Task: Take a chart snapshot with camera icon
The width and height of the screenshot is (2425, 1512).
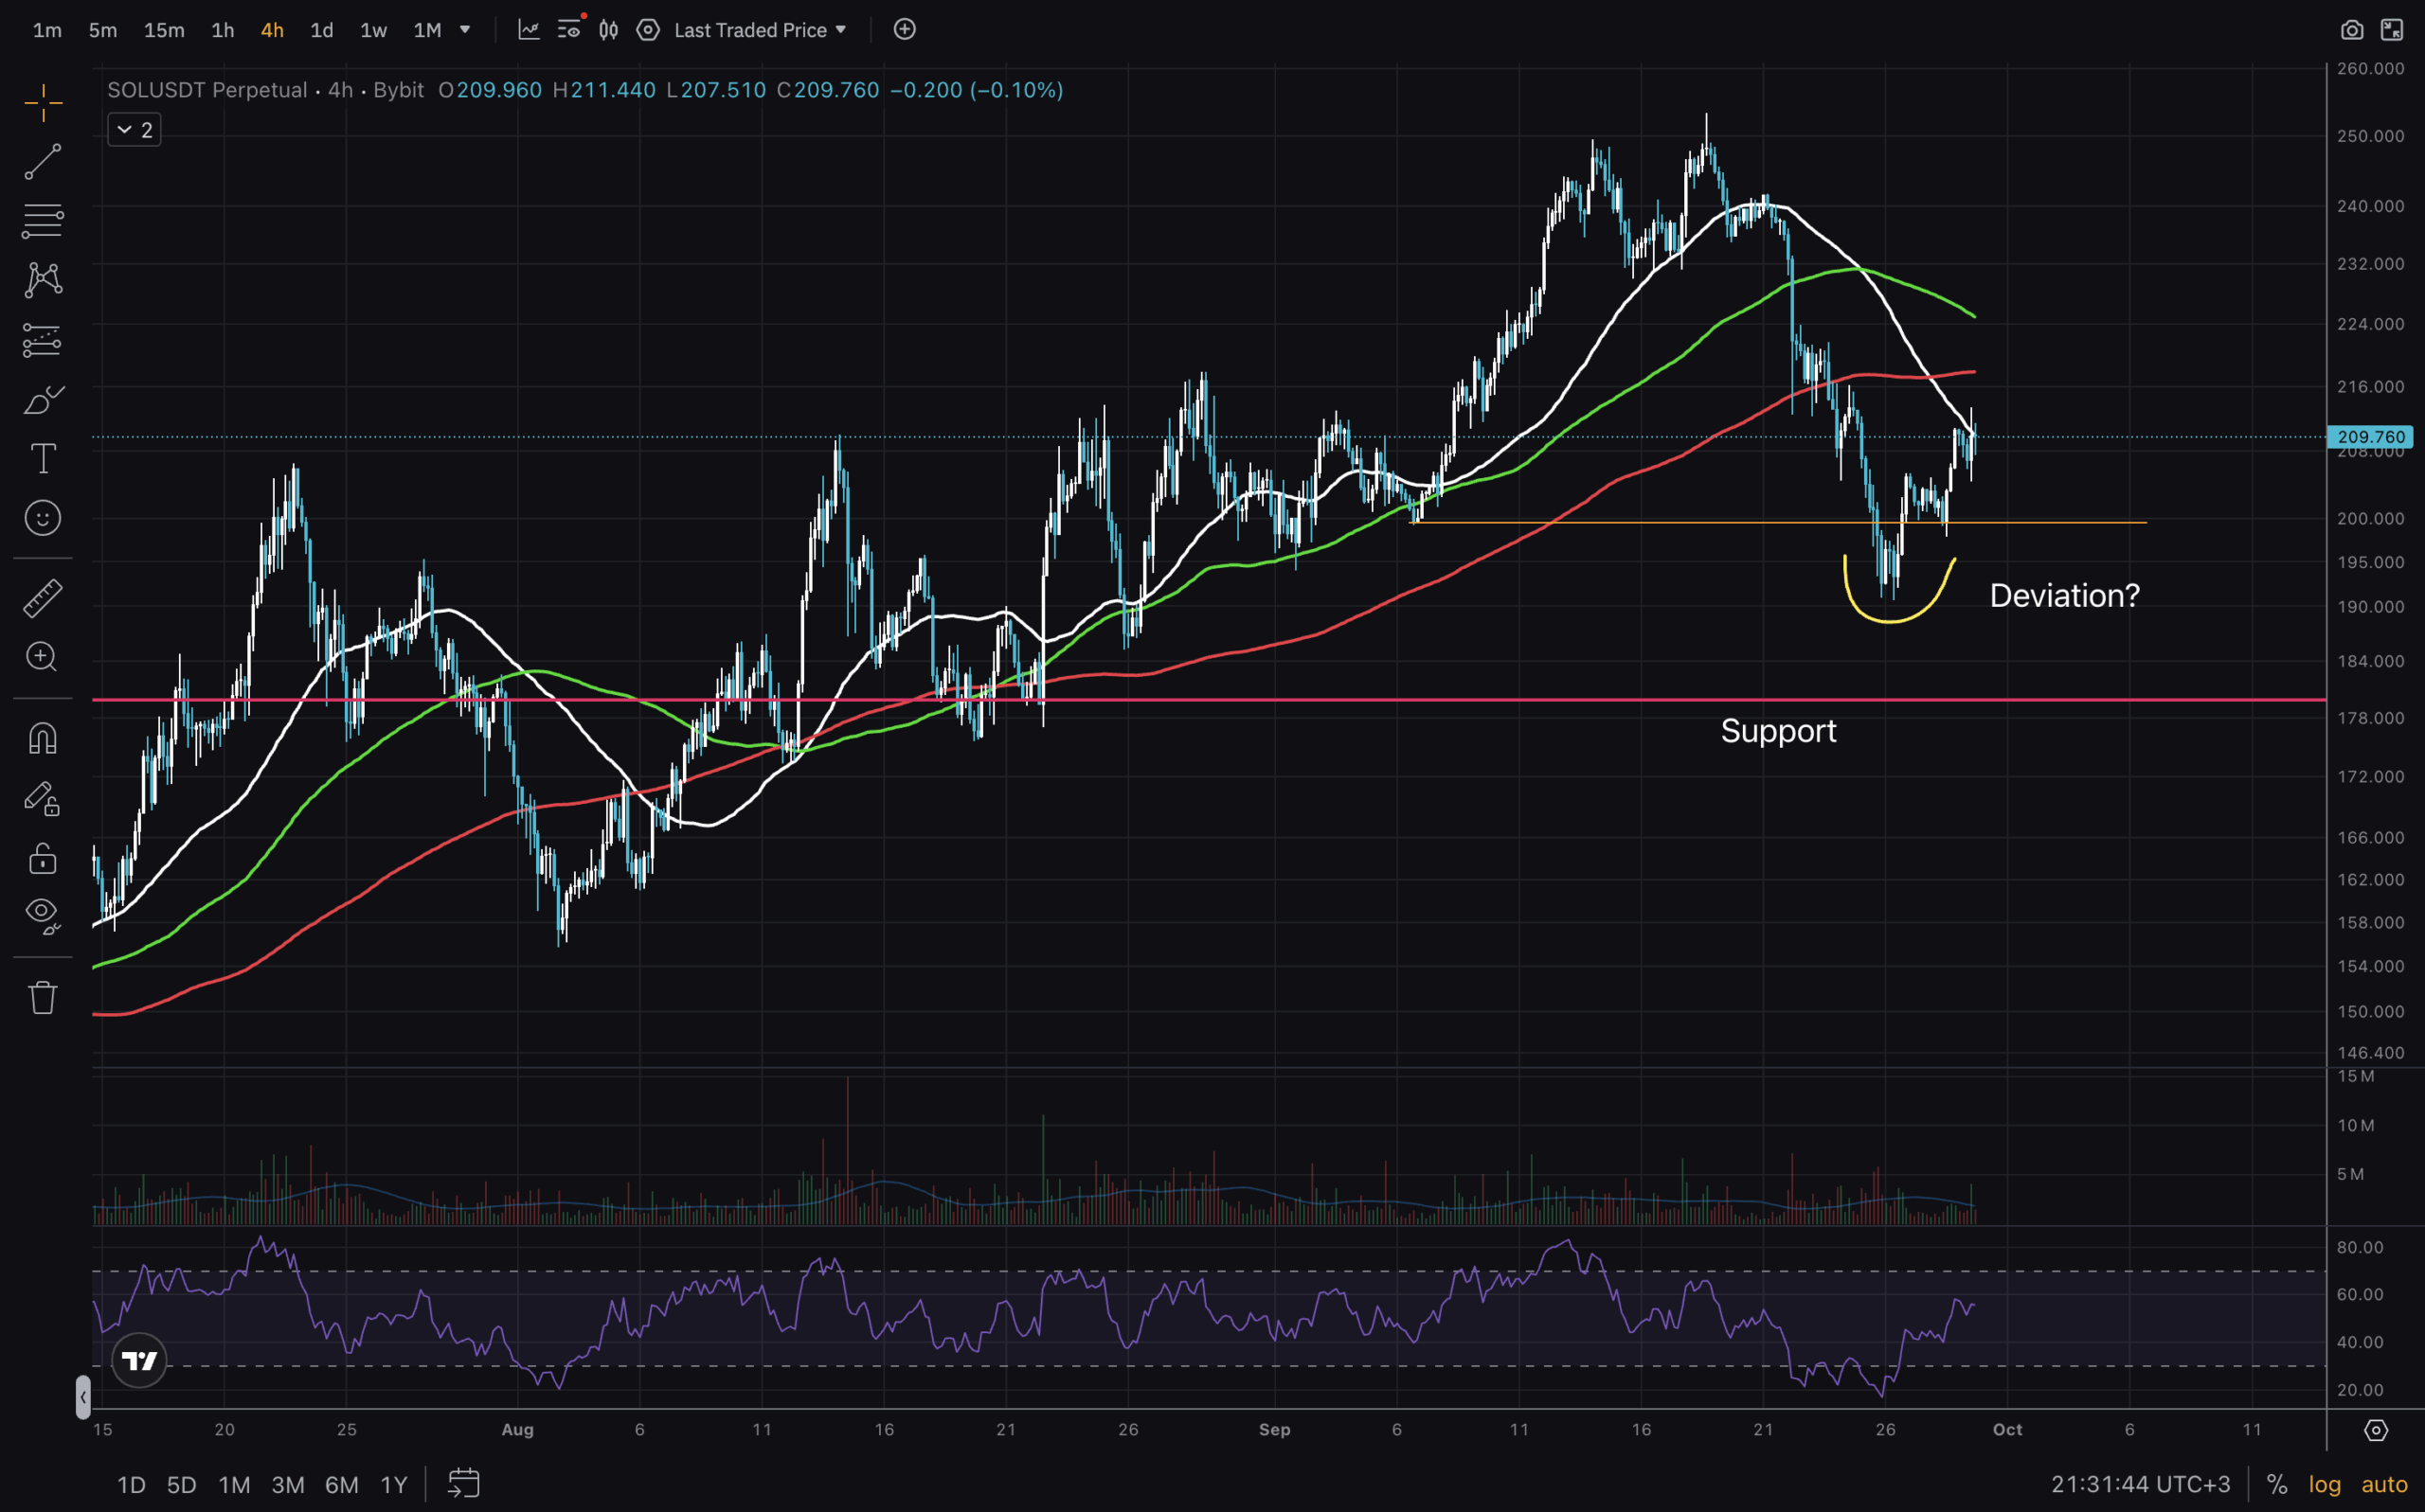Action: [2351, 30]
